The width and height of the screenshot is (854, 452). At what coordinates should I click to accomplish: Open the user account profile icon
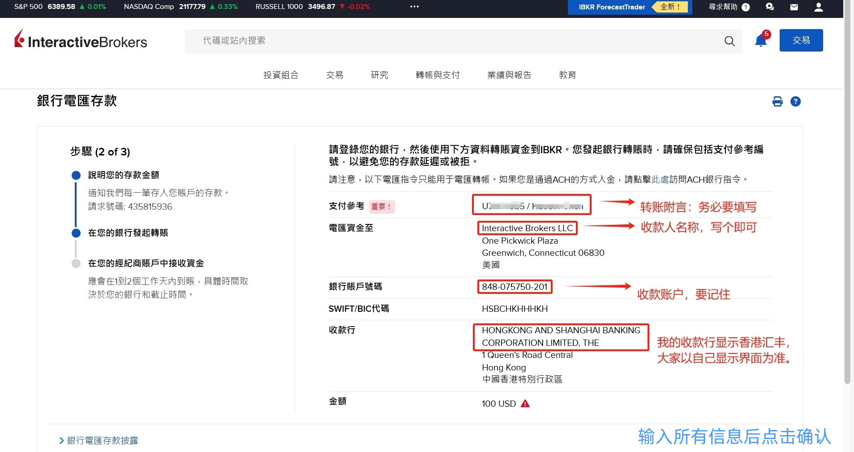pyautogui.click(x=819, y=7)
